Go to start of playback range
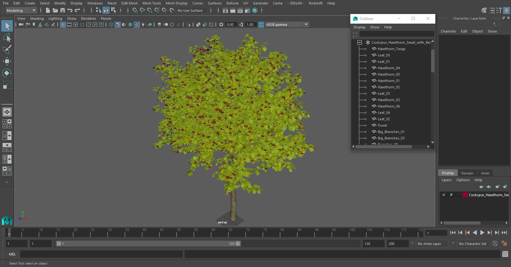The width and height of the screenshot is (511, 267). coord(453,233)
